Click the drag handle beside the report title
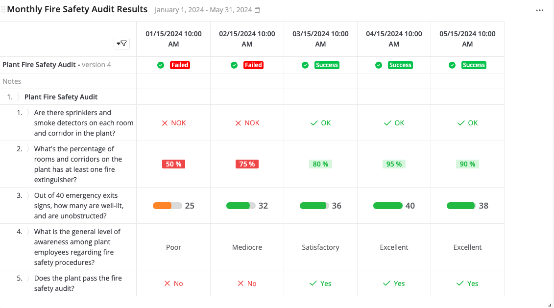 coord(4,9)
